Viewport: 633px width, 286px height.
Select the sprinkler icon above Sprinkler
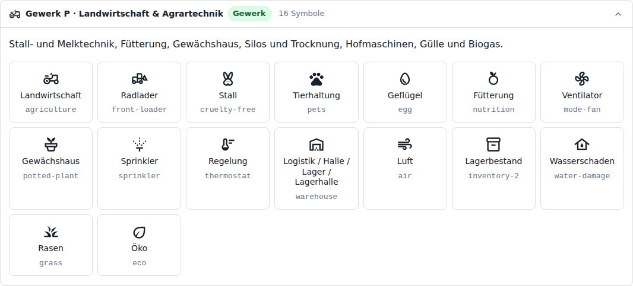[140, 144]
